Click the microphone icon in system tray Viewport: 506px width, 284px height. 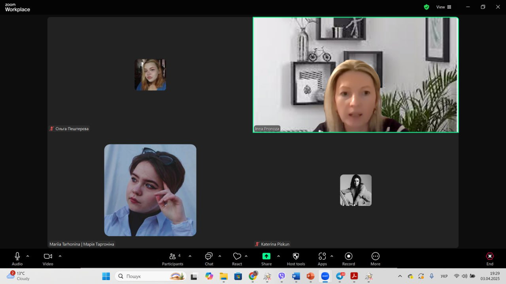point(432,276)
